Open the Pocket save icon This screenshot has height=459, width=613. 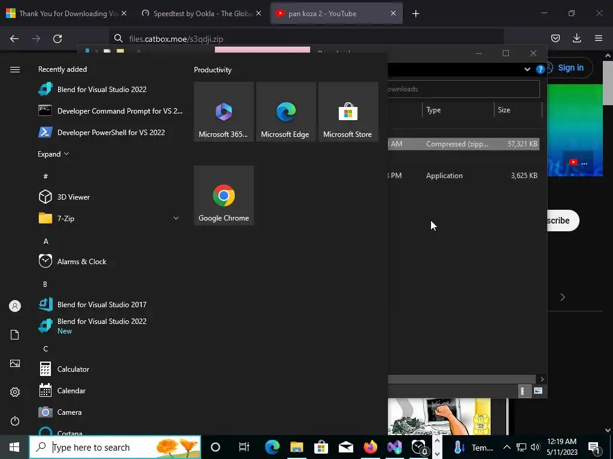(555, 38)
